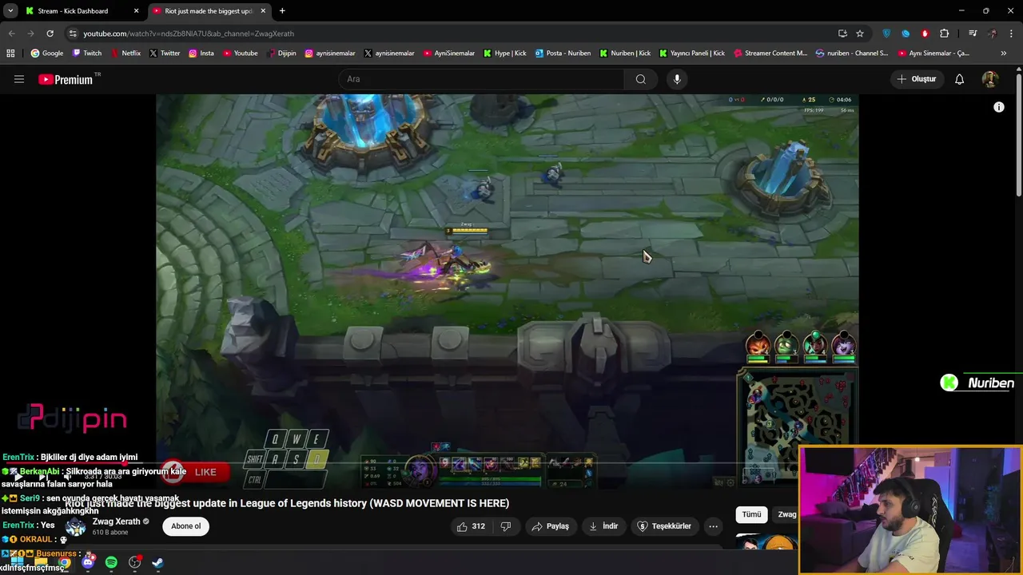Open the YouTube guide hamburger menu
This screenshot has width=1023, height=575.
19,79
